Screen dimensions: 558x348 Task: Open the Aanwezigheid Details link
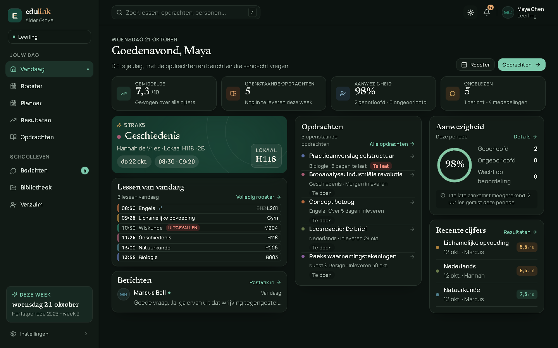click(x=525, y=137)
